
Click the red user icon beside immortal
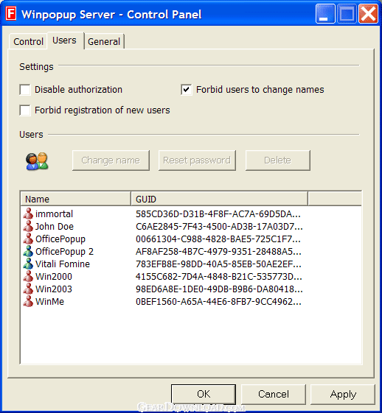pos(28,213)
